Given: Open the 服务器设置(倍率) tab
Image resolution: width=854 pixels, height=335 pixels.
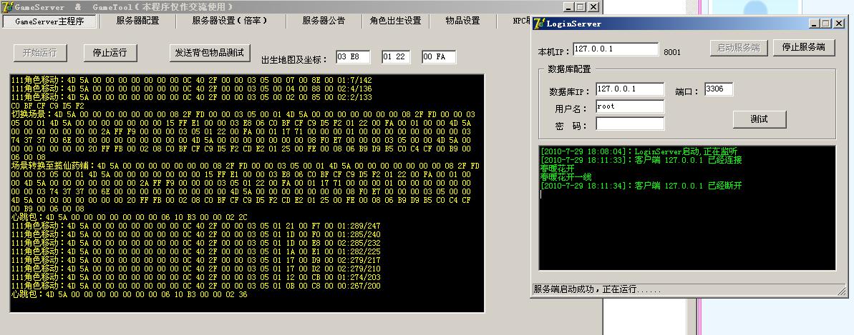Looking at the screenshot, I should [230, 21].
